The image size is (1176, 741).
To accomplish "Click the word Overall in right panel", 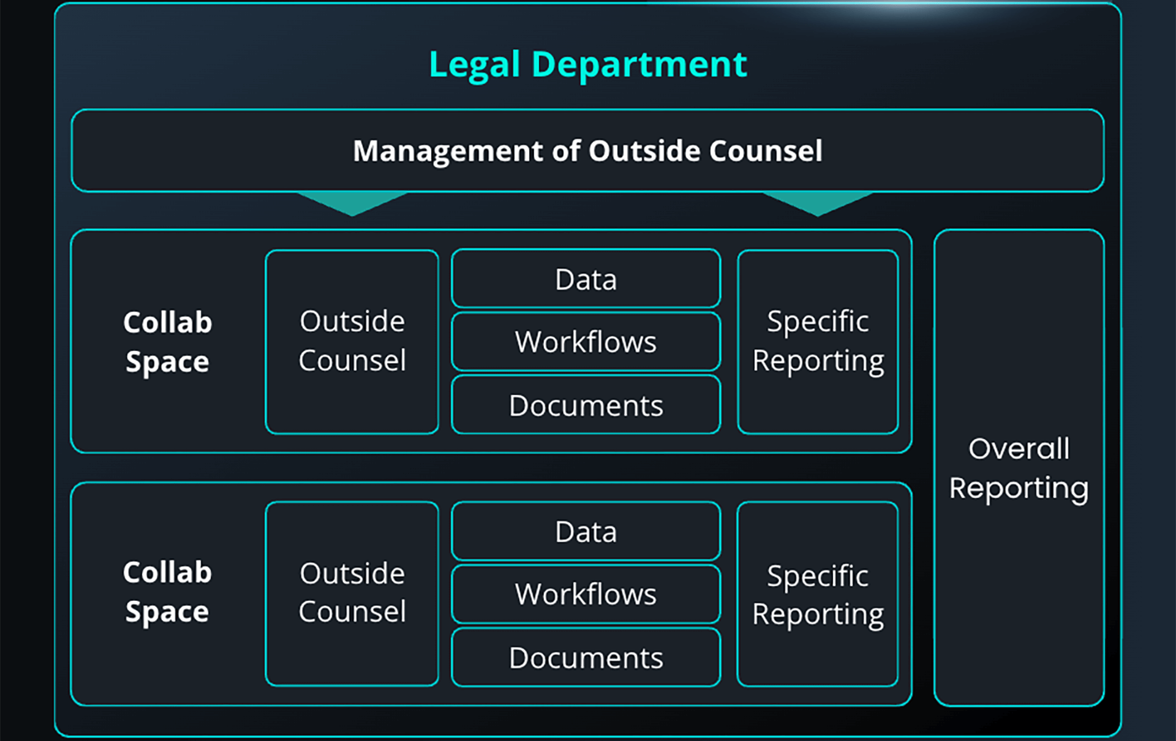I will [x=1019, y=449].
